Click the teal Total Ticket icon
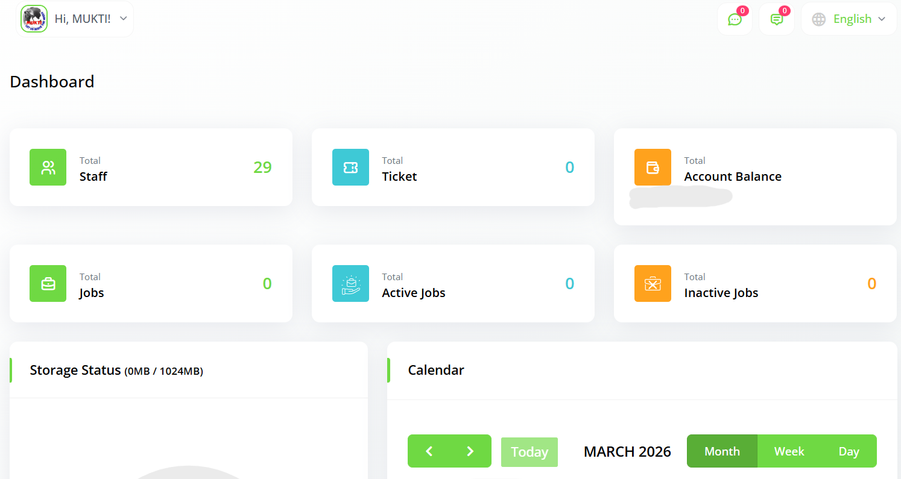Screen dimensions: 901x479 [350, 167]
